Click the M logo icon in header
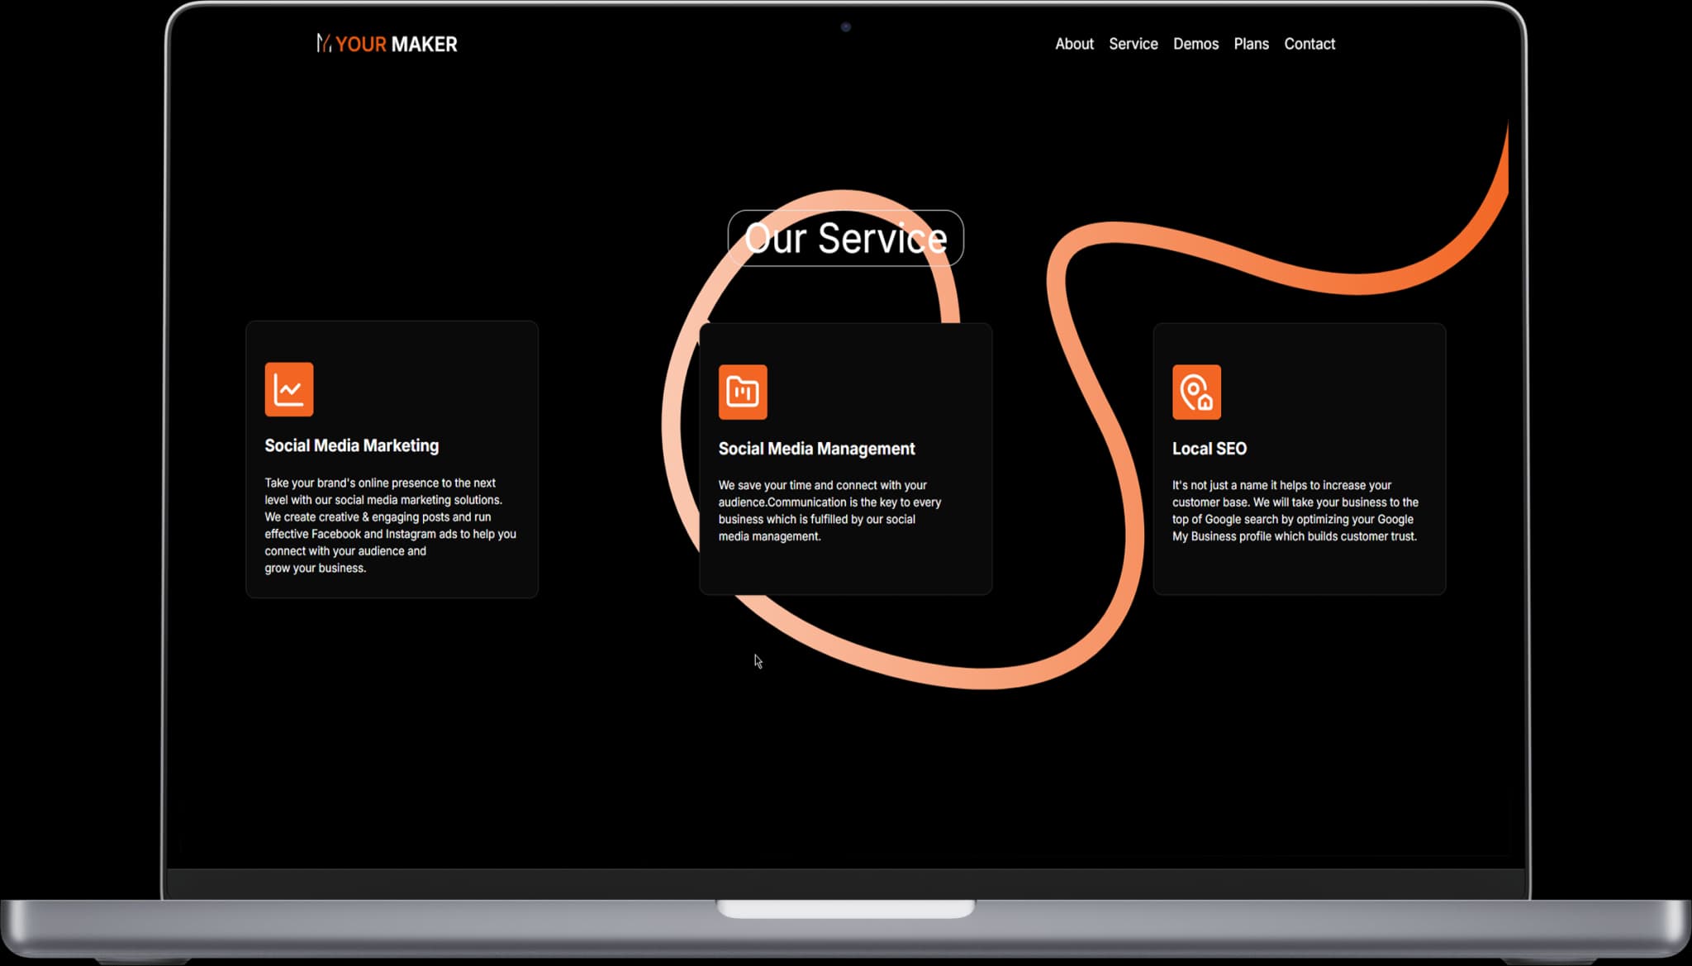This screenshot has height=966, width=1692. pos(324,44)
